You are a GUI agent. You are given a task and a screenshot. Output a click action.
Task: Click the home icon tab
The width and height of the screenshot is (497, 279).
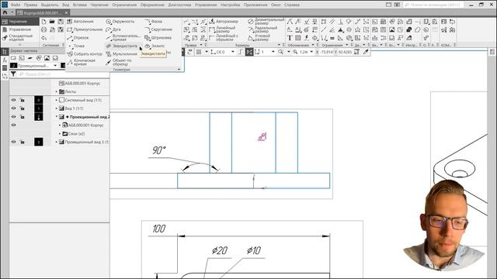(x=5, y=12)
